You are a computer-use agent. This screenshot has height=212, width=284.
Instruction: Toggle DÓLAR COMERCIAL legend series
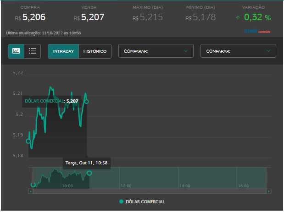click(145, 201)
